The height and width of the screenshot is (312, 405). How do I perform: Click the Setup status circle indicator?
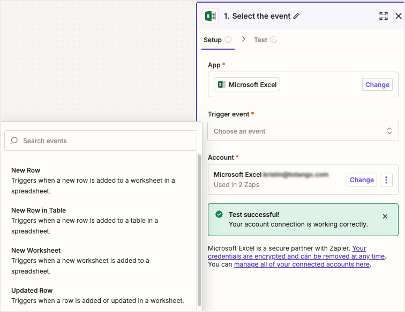pyautogui.click(x=228, y=40)
